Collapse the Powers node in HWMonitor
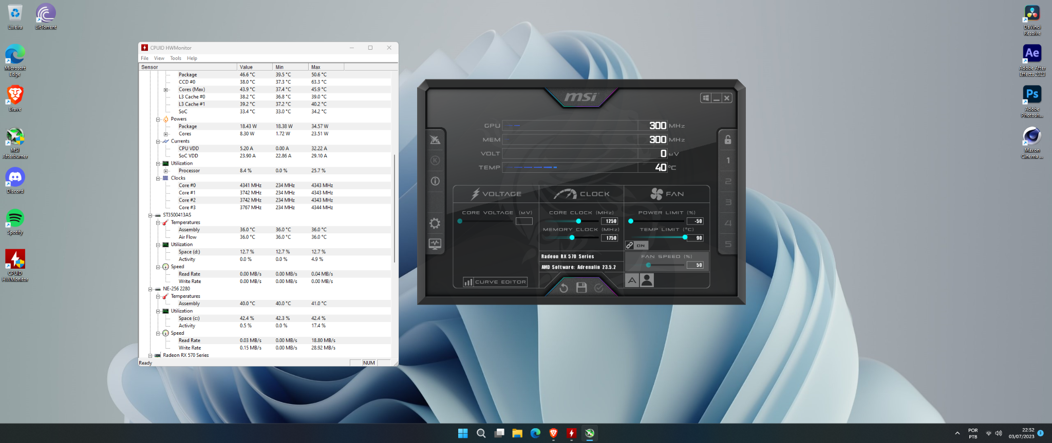The height and width of the screenshot is (443, 1052). click(158, 119)
